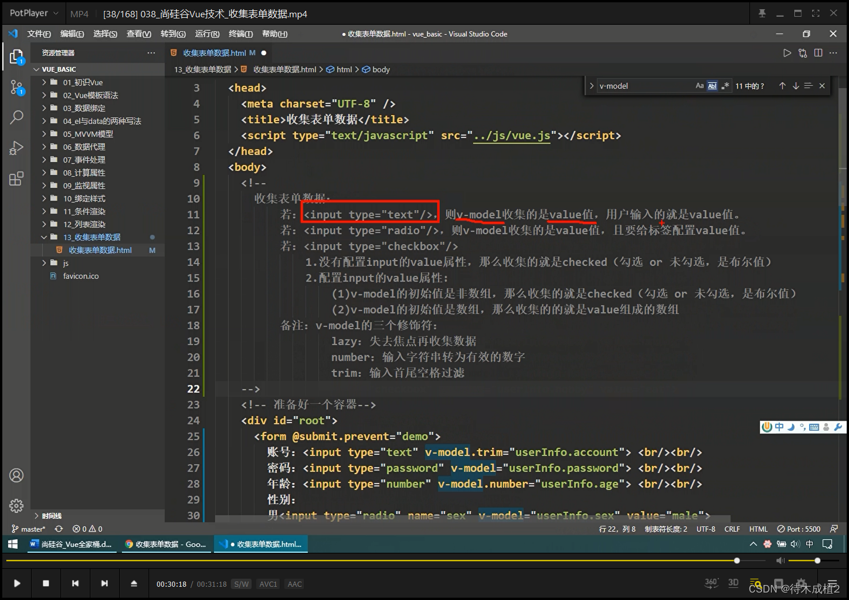This screenshot has height=600, width=849.
Task: Collapse the 13_收集表单数据 folder
Action: [44, 237]
